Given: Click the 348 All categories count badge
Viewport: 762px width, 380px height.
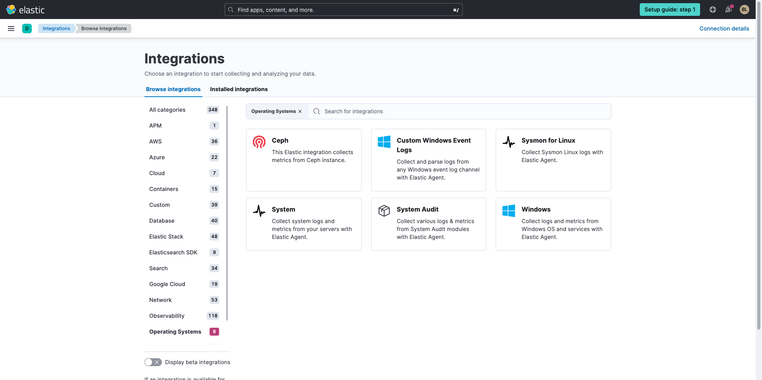Looking at the screenshot, I should (213, 110).
